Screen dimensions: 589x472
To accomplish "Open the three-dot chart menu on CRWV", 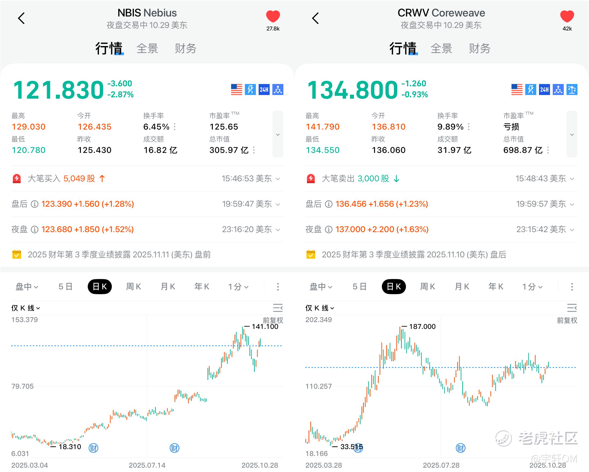I will coord(572,287).
